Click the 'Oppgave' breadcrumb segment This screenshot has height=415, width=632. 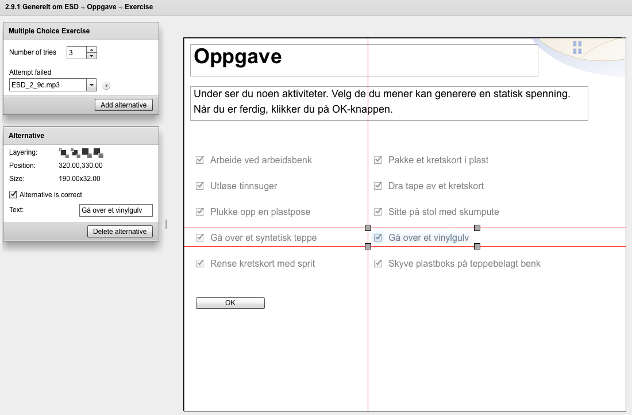click(x=102, y=7)
